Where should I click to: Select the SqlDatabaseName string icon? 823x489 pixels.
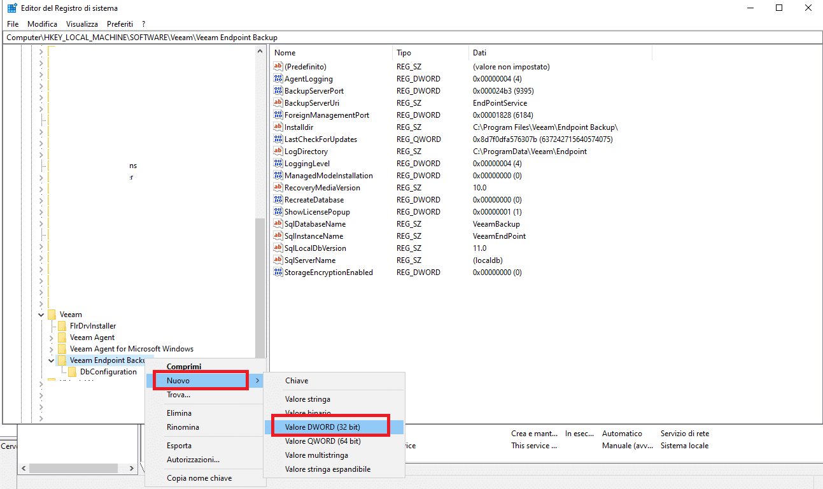(x=278, y=223)
